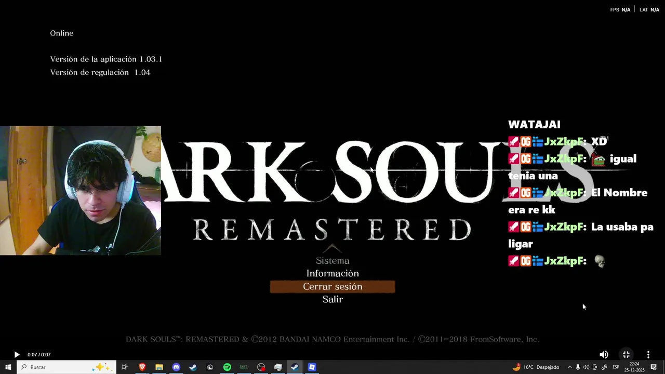Mute the video player volume speaker
Screen dimensions: 665x374
[604, 354]
